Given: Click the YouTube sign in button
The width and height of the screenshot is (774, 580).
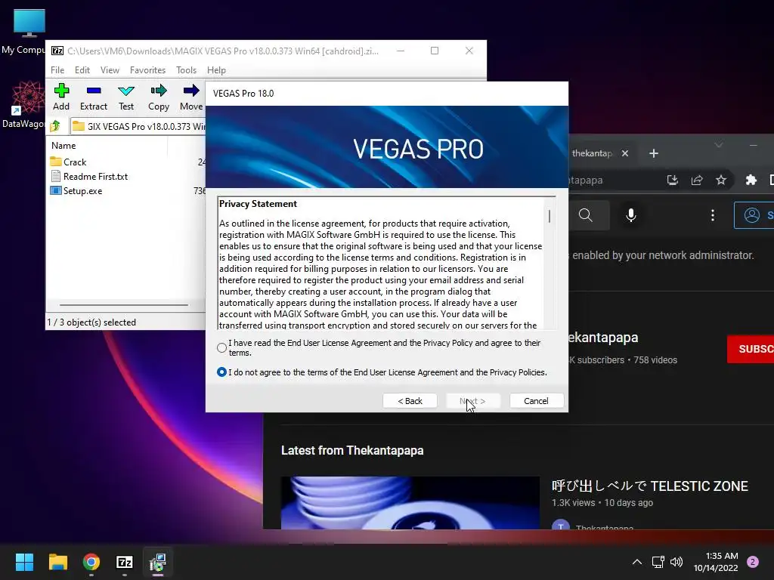Looking at the screenshot, I should (754, 215).
